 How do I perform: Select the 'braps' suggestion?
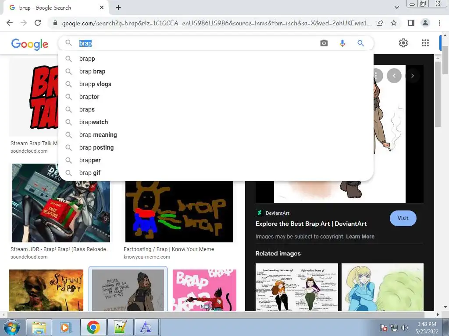click(x=216, y=109)
